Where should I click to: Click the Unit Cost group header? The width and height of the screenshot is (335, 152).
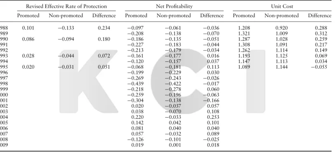tap(282, 7)
